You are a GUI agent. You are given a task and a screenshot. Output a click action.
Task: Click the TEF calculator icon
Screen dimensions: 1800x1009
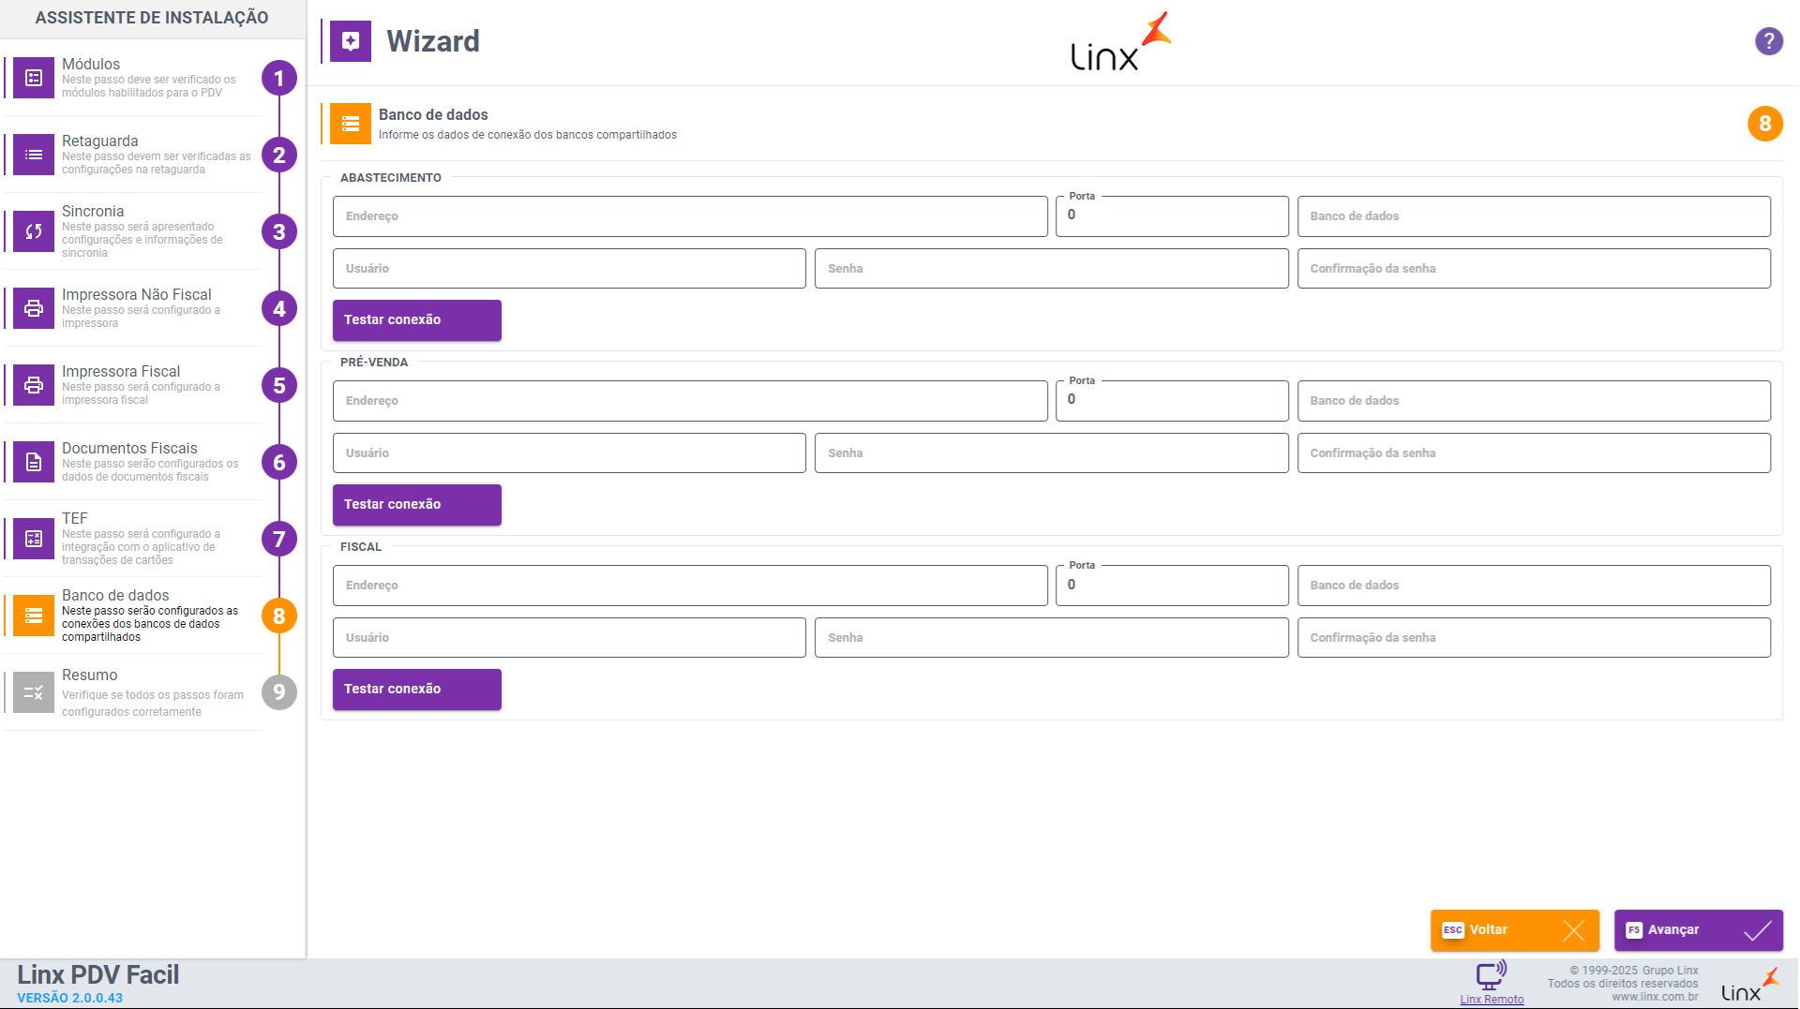coord(34,539)
